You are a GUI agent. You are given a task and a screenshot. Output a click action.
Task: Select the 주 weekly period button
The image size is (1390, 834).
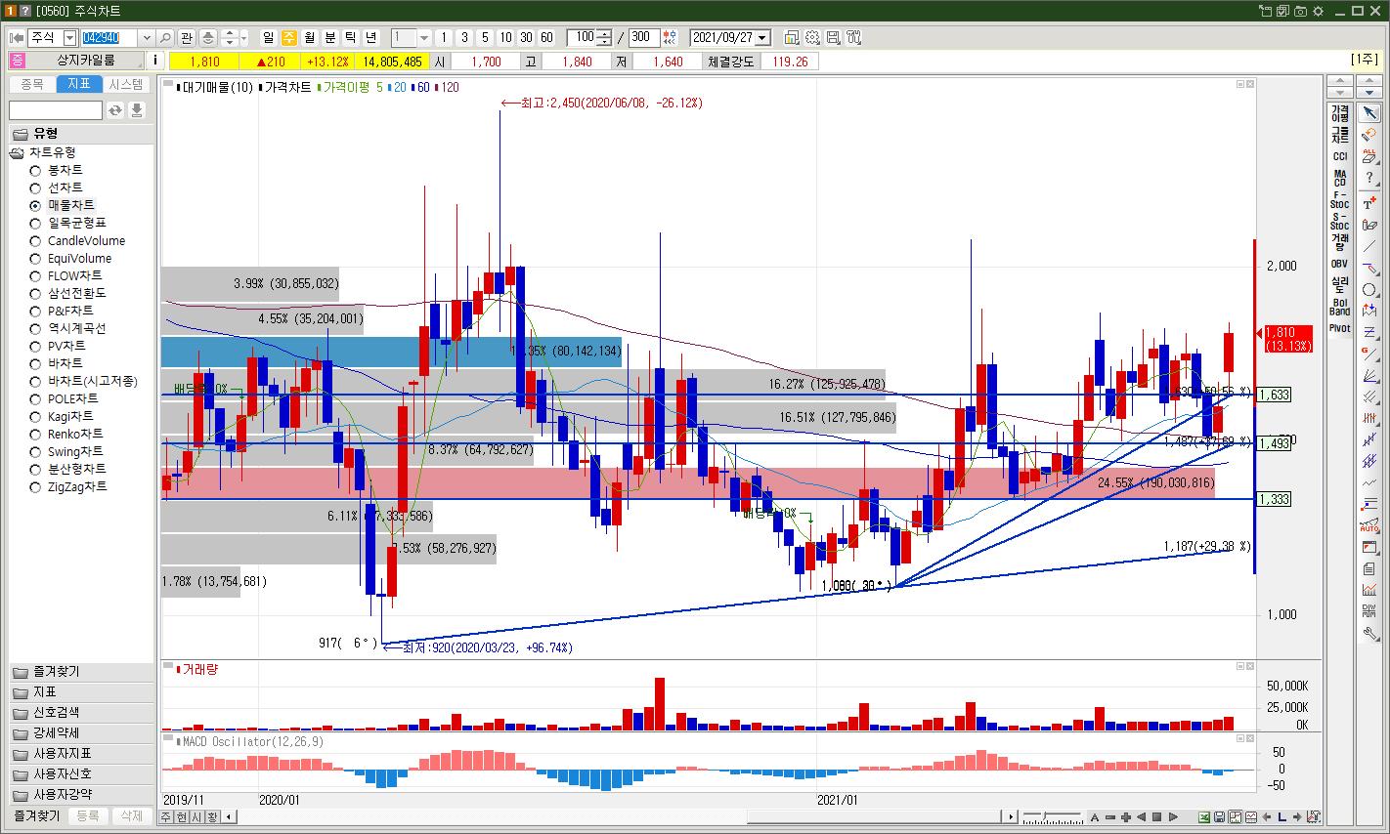click(x=289, y=37)
